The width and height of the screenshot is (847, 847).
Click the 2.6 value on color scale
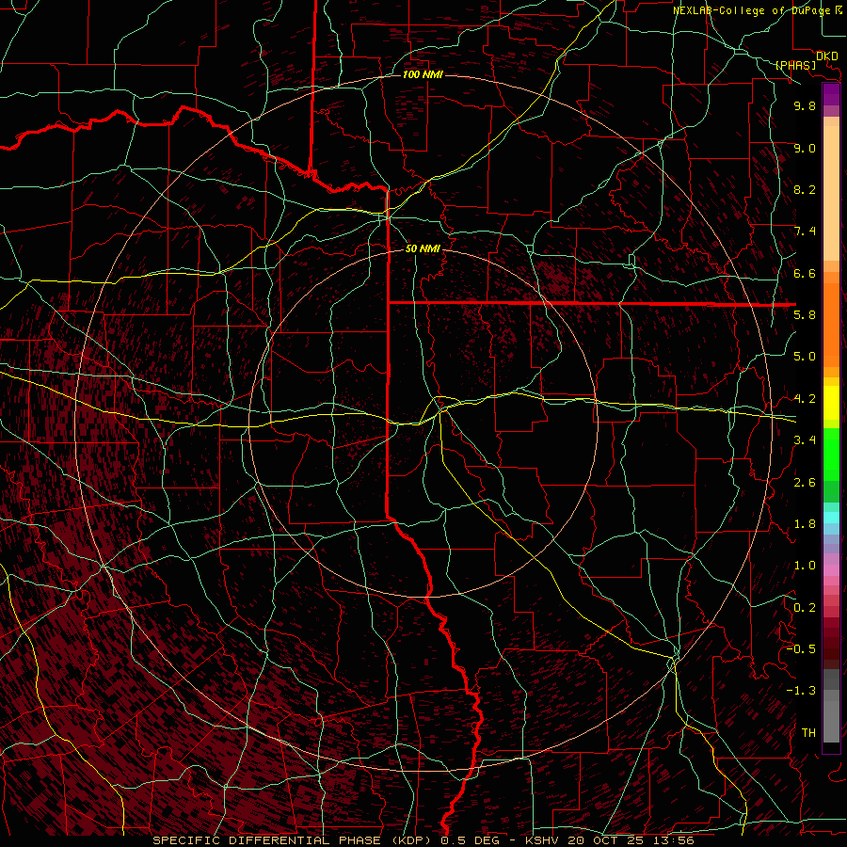tap(805, 483)
